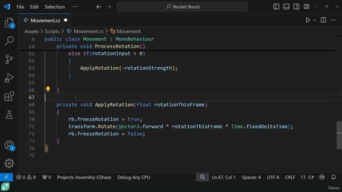Toggle the bottom panel

pyautogui.click(x=286, y=6)
